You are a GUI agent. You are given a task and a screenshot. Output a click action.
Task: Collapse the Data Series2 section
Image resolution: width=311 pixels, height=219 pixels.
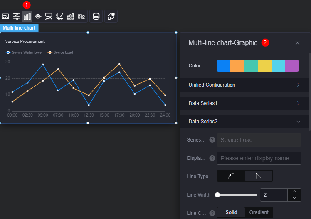[x=244, y=121]
